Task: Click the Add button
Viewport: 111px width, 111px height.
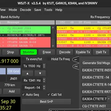Action: pyautogui.click(x=12, y=91)
